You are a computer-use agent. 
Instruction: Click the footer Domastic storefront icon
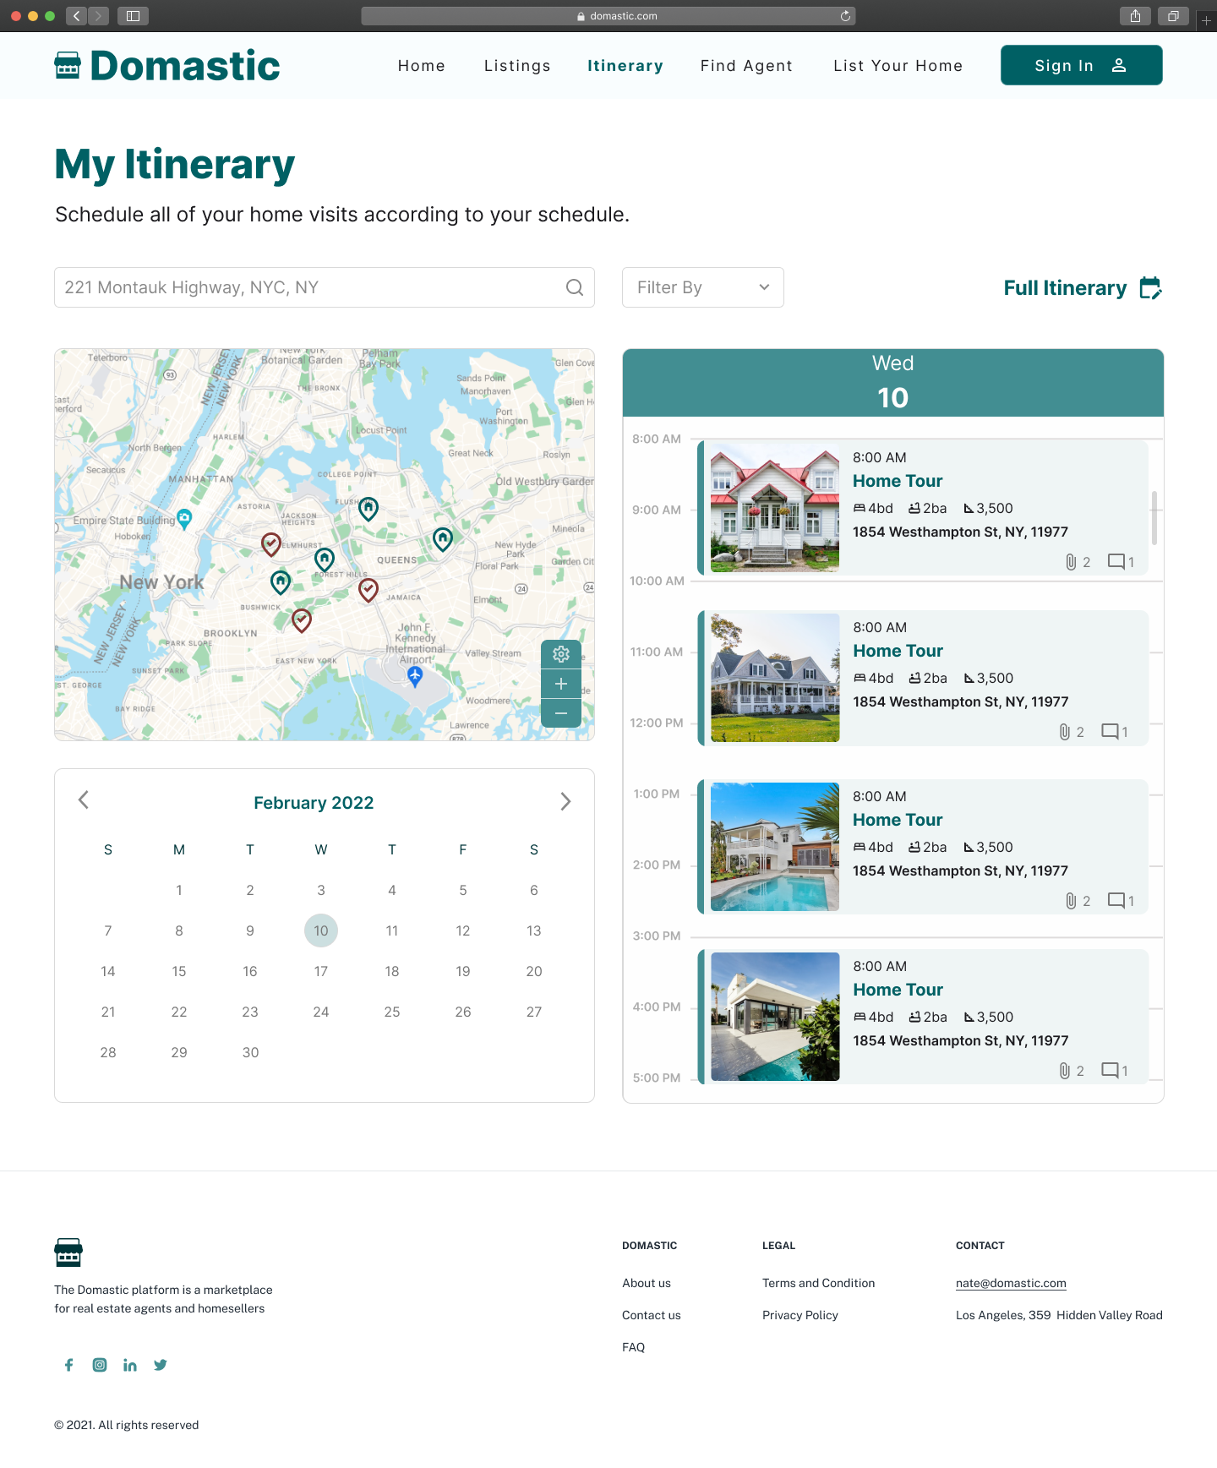[x=68, y=1252]
